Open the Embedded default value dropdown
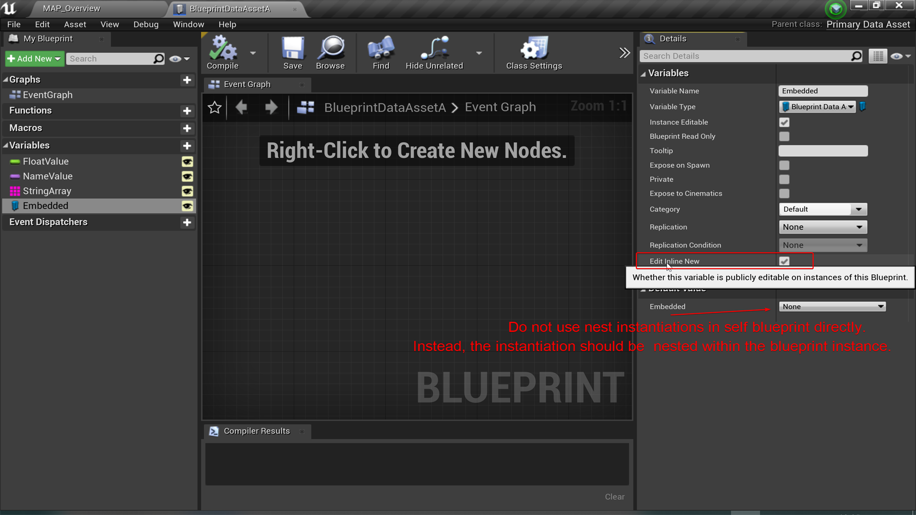The width and height of the screenshot is (916, 515). 832,306
